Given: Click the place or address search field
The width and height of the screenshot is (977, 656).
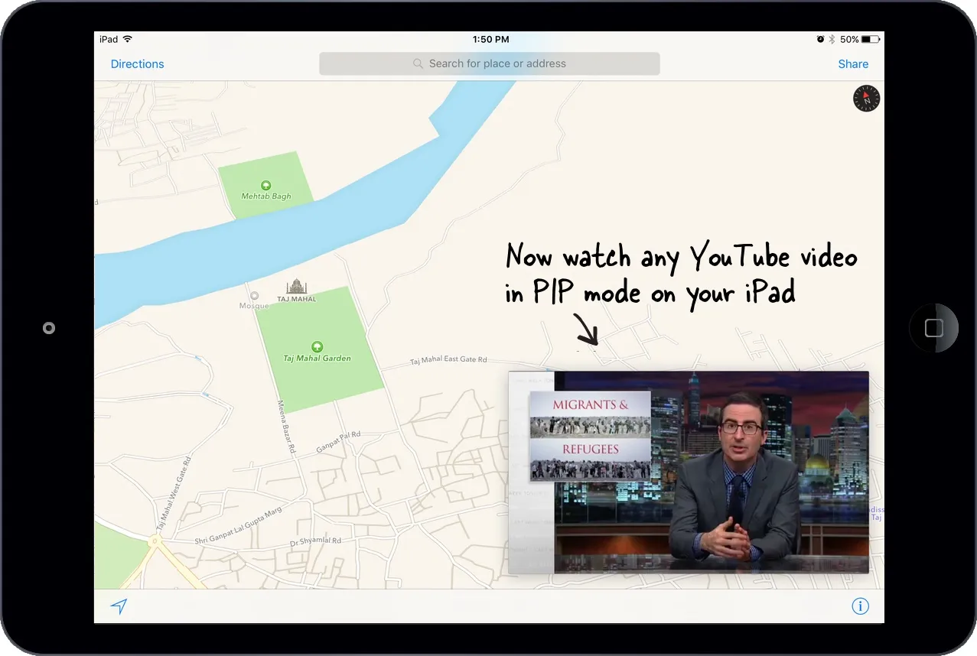Looking at the screenshot, I should pyautogui.click(x=490, y=63).
